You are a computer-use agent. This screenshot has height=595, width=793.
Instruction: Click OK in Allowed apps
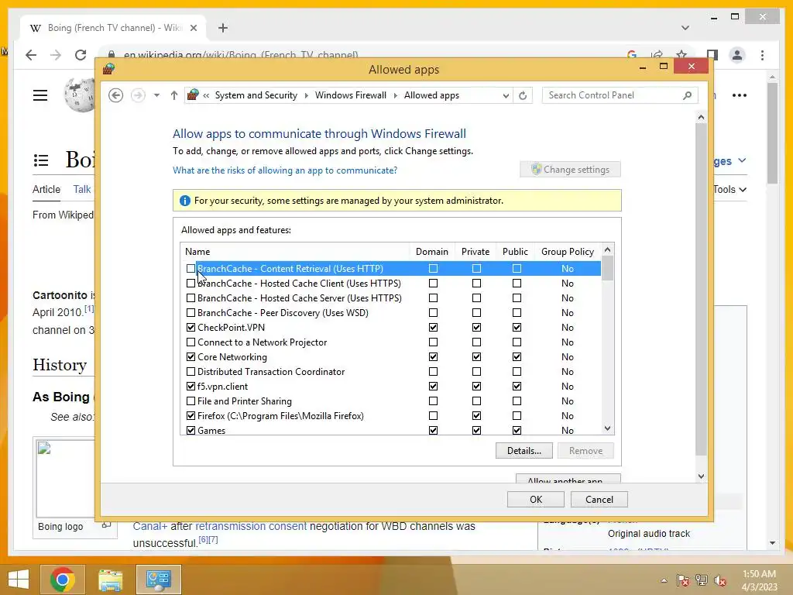click(x=536, y=500)
